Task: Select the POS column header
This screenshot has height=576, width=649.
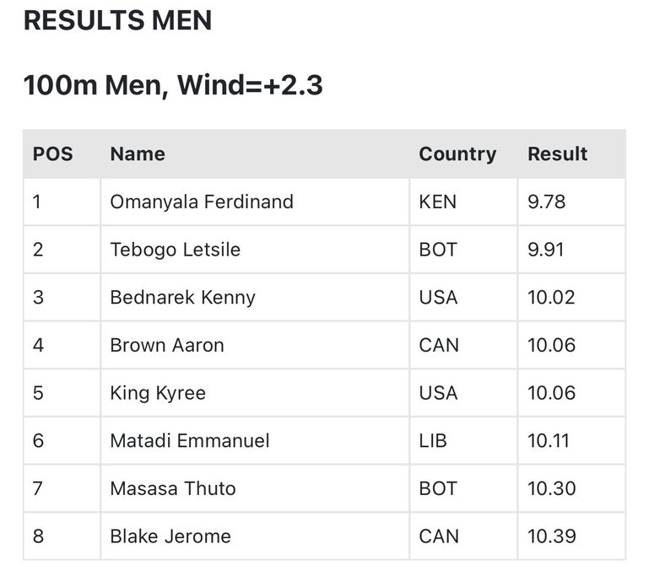Action: pos(52,154)
